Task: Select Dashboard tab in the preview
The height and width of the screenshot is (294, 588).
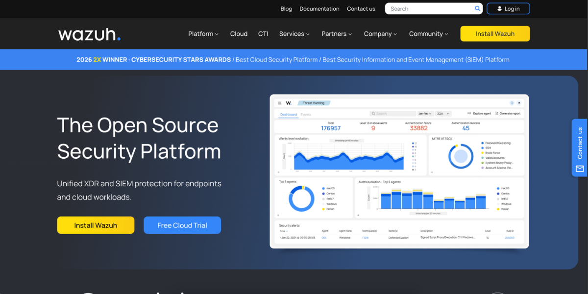Action: tap(289, 115)
